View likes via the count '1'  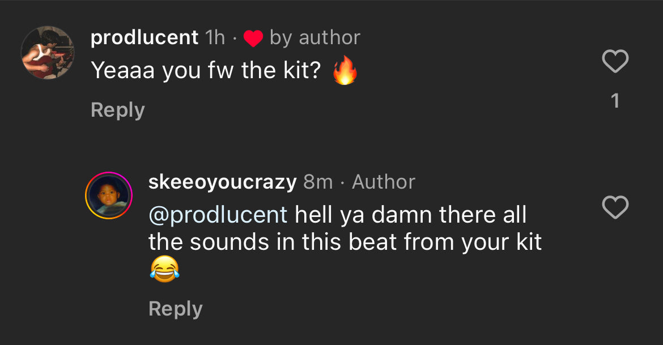(x=615, y=101)
